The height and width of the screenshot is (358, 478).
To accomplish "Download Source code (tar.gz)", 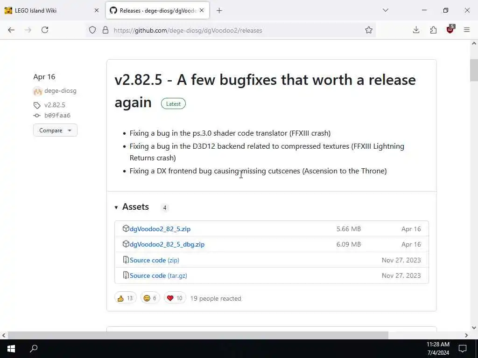I will (159, 275).
